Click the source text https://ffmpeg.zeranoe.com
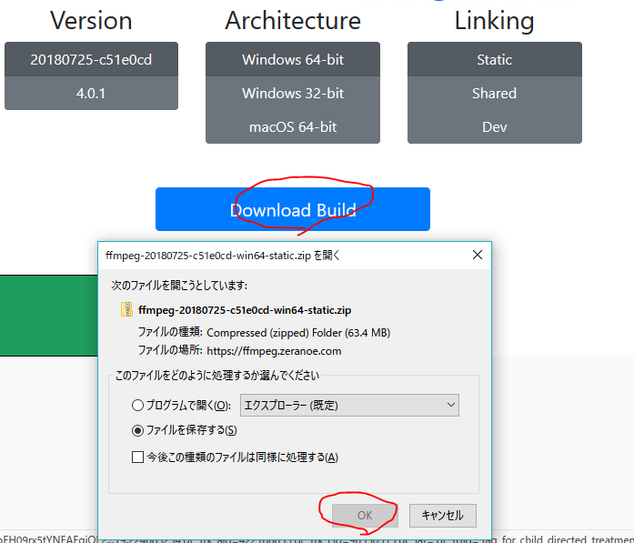This screenshot has height=543, width=634. (274, 350)
